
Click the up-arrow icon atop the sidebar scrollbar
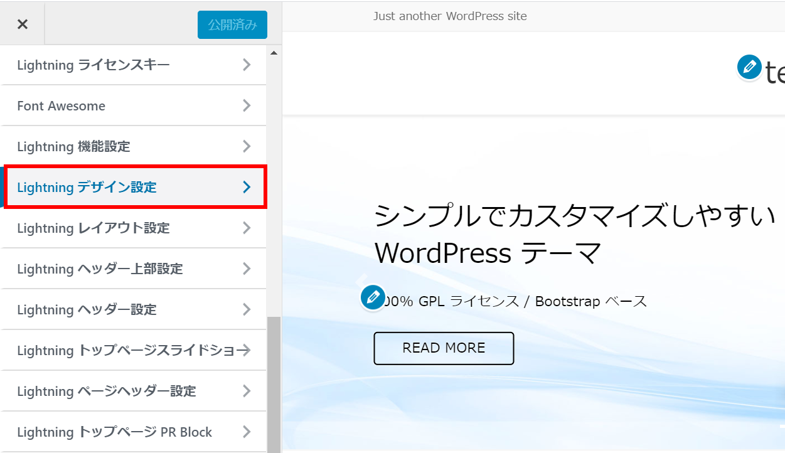click(274, 53)
